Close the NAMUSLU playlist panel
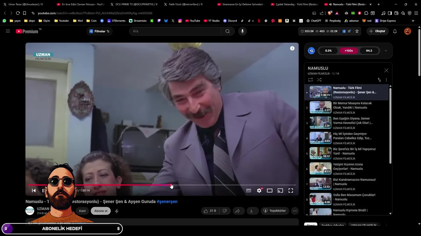The width and height of the screenshot is (421, 236). (386, 70)
